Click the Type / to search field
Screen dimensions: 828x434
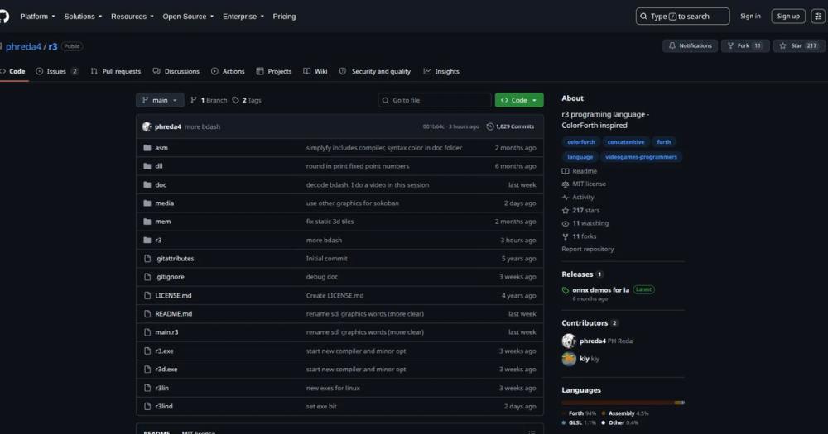(x=682, y=17)
